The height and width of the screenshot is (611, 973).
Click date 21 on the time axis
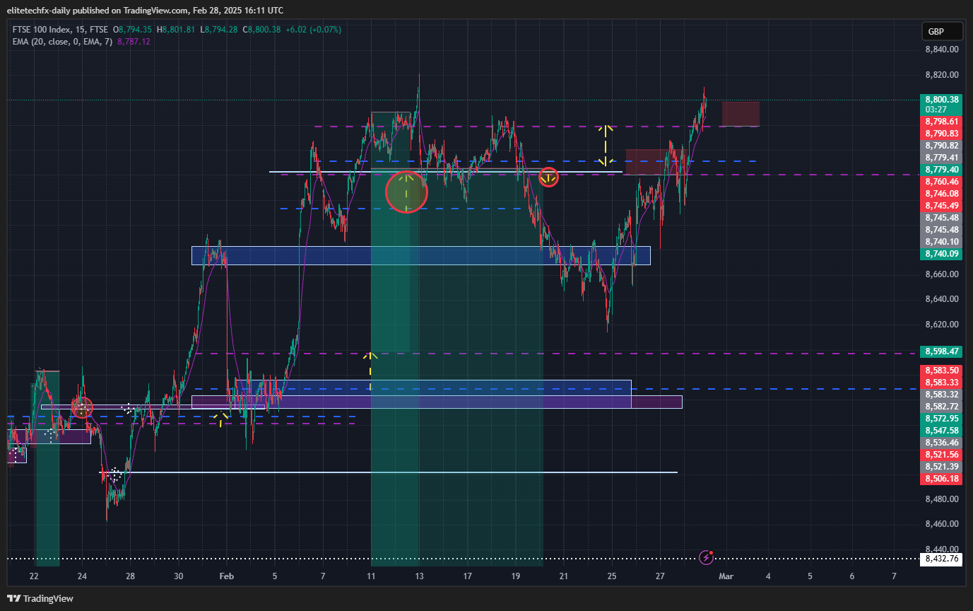click(563, 576)
